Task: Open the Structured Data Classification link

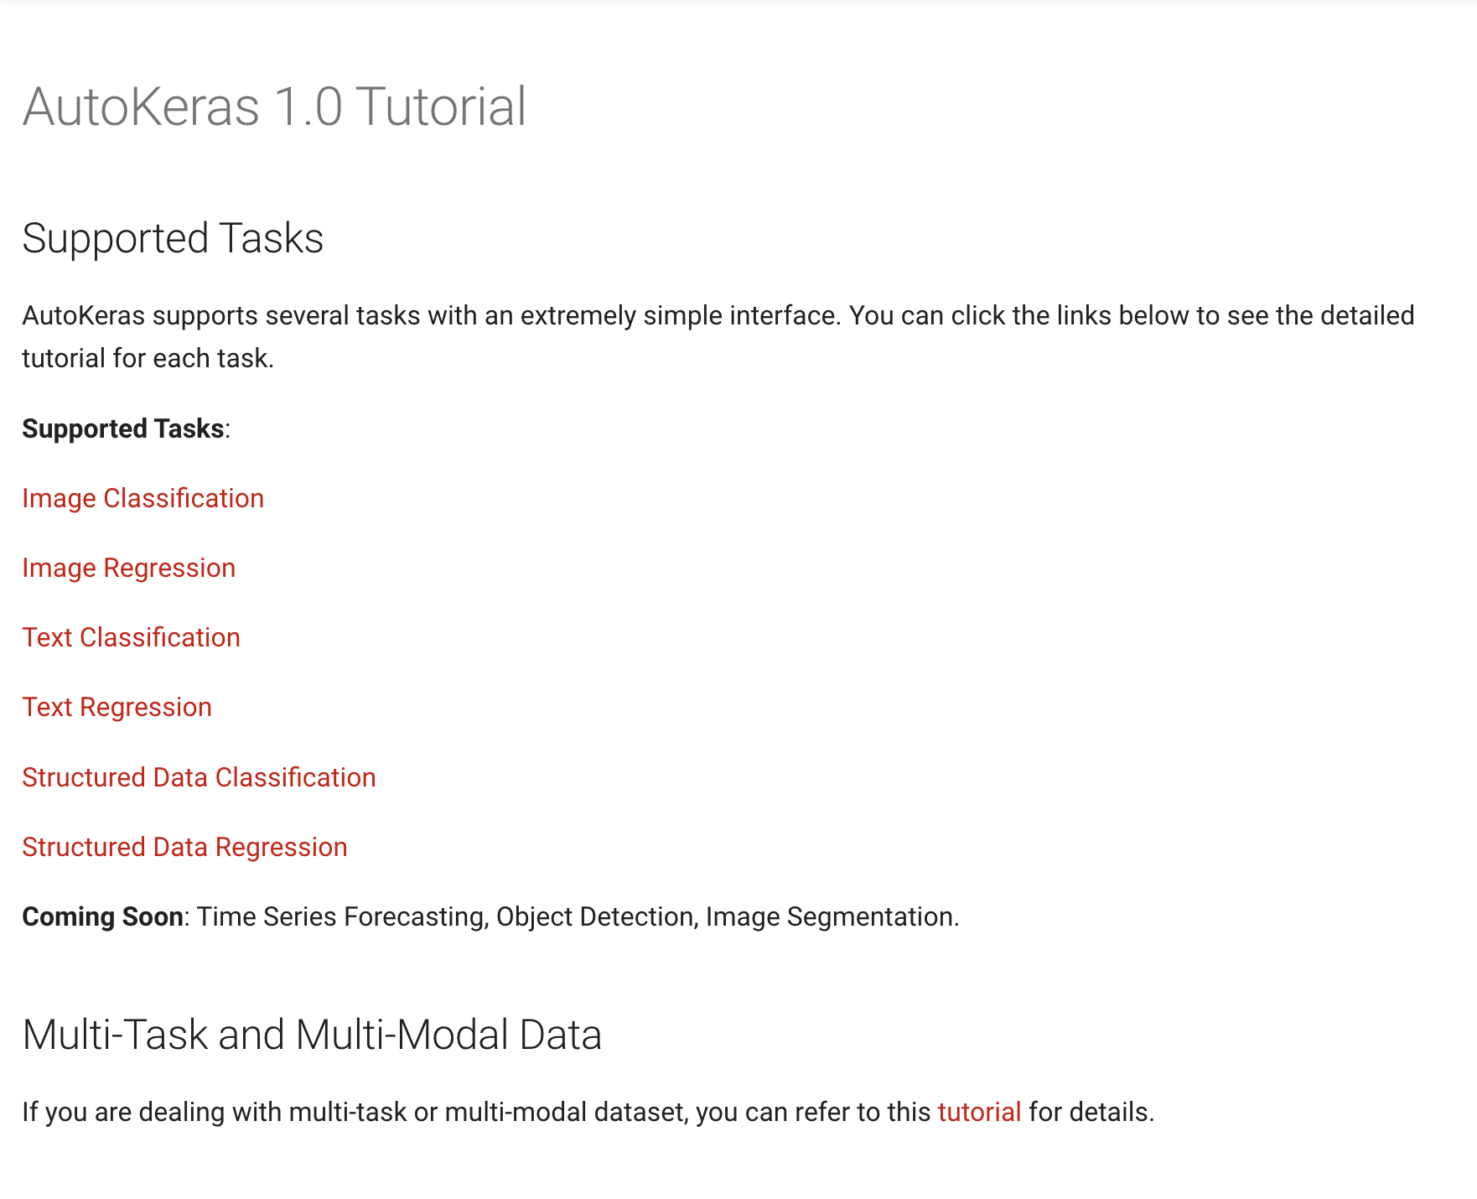Action: point(200,778)
